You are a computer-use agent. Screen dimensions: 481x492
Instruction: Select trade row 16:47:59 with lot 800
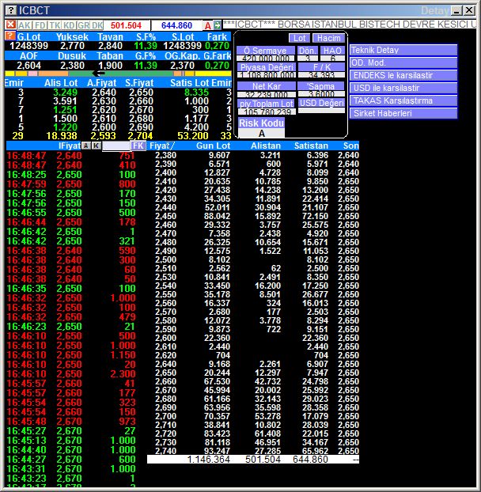71,184
